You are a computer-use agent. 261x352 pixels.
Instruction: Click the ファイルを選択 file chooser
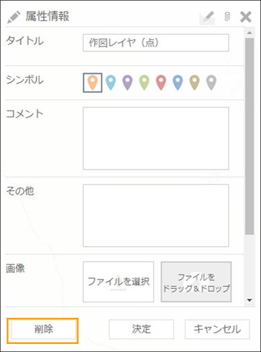(118, 282)
